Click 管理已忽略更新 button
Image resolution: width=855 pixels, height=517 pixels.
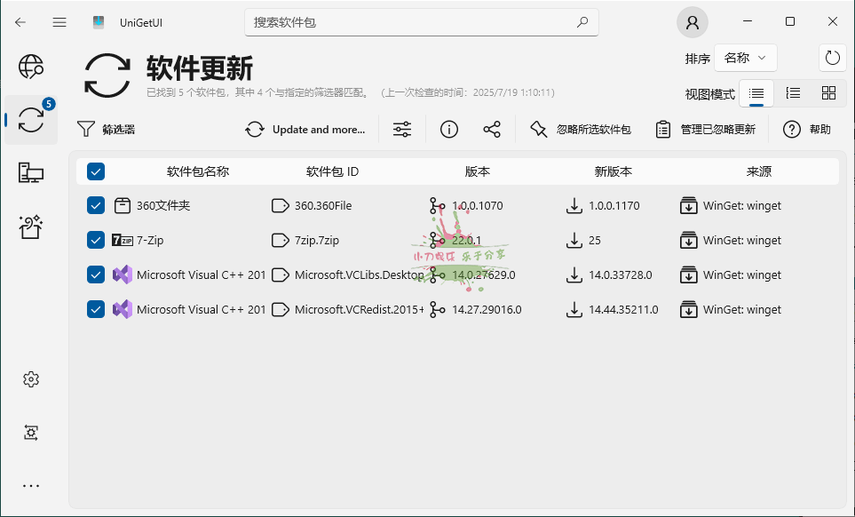706,130
